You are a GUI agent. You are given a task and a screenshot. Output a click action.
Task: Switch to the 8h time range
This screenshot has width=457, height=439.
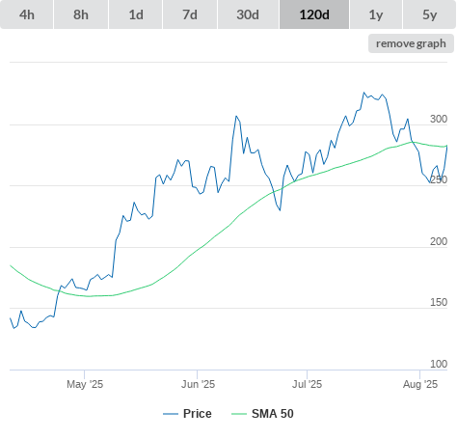[81, 14]
